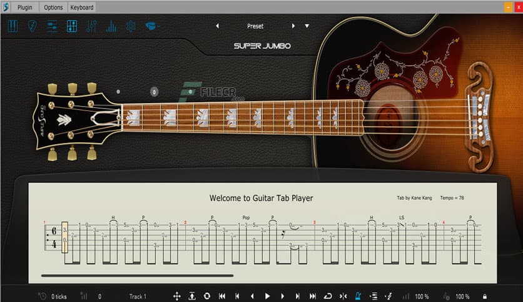Toggle the pick-with-arrow icon
Viewport: 523px width, 302px height.
point(388,296)
